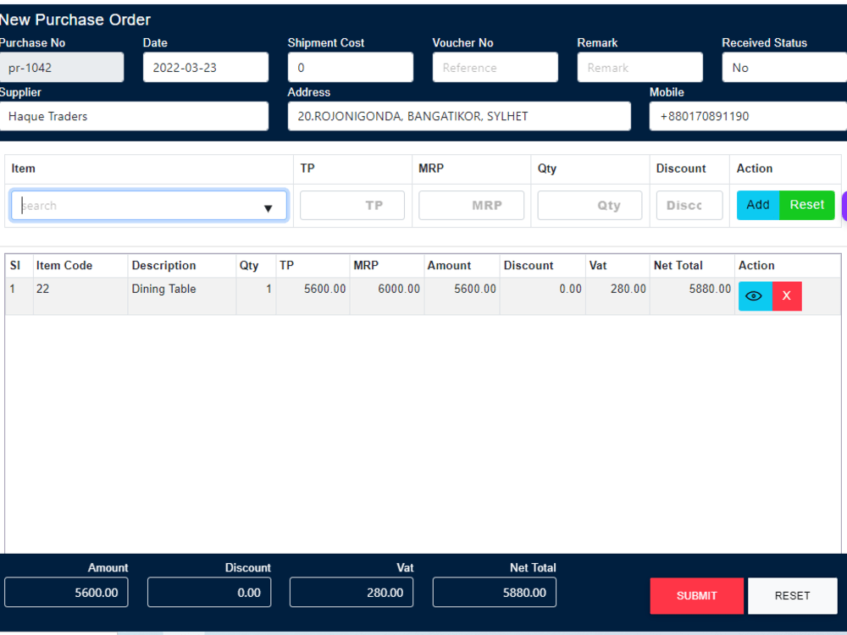Screen dimensions: 847x635
Task: Open the item search dropdown
Action: [268, 205]
